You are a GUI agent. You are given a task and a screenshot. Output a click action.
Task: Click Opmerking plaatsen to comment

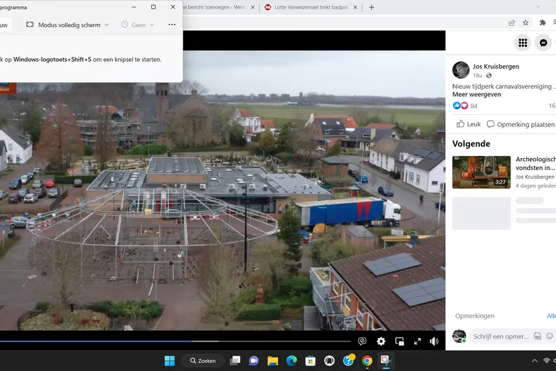coord(520,124)
